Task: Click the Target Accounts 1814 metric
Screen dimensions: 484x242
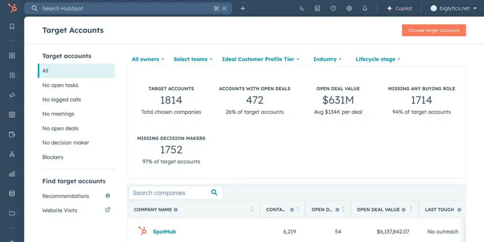Action: [x=171, y=100]
